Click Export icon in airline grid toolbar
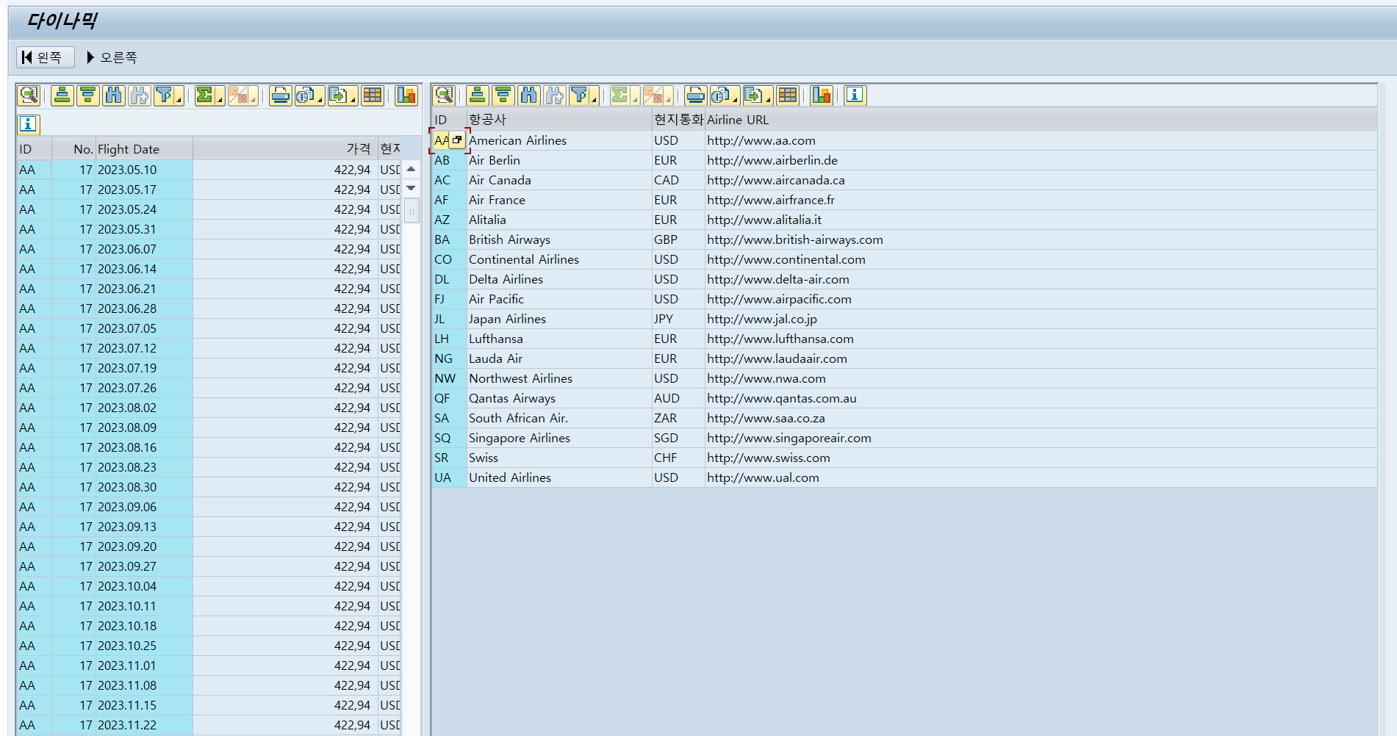1397x736 pixels. coord(753,95)
